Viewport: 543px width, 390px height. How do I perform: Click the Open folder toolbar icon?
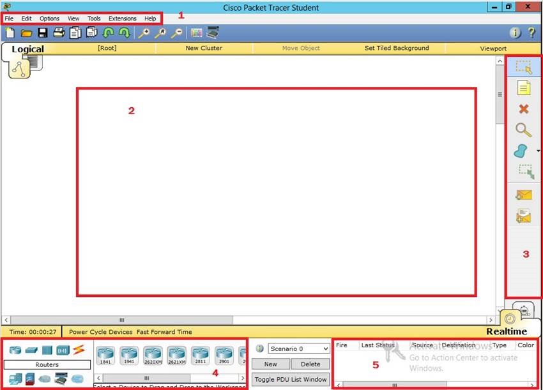pyautogui.click(x=26, y=33)
